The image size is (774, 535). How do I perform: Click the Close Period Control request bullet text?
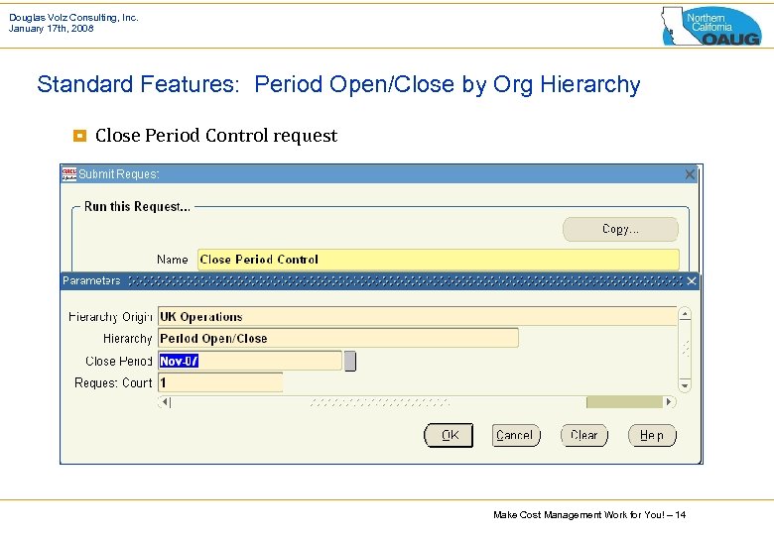[x=216, y=136]
